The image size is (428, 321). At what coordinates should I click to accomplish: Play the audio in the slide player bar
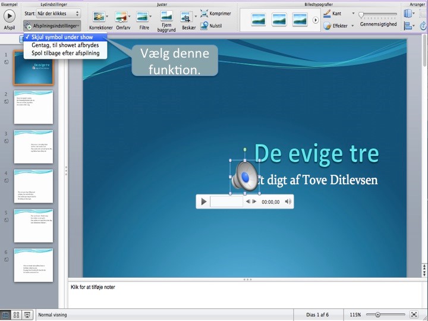pos(204,202)
